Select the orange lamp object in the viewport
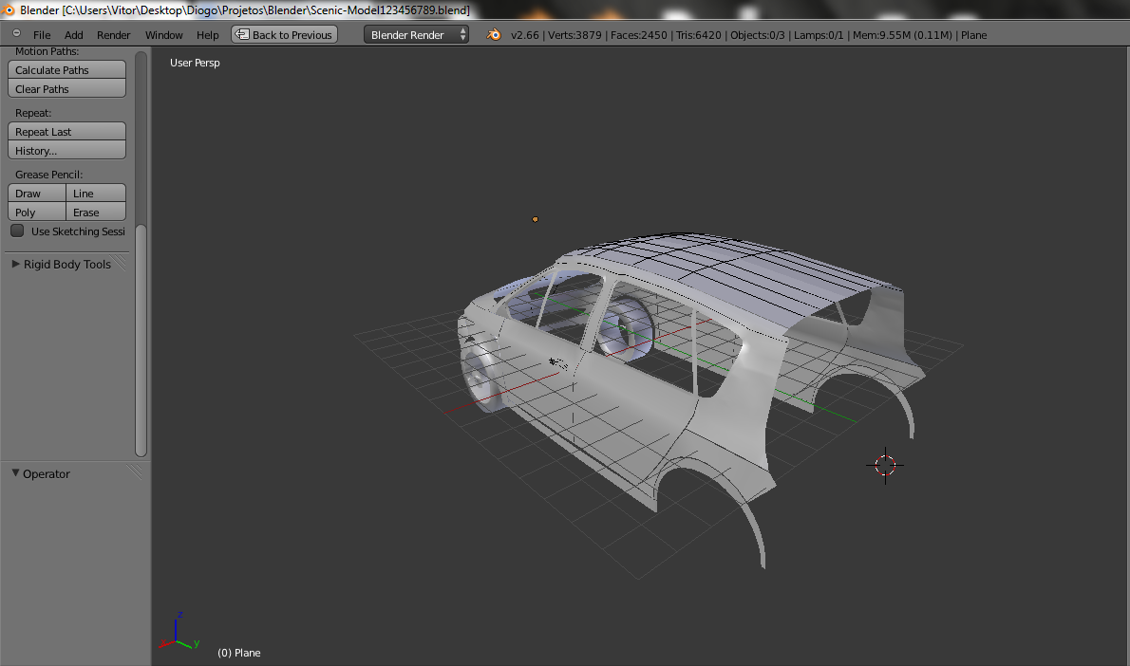Screen dimensions: 1130x666 (536, 219)
